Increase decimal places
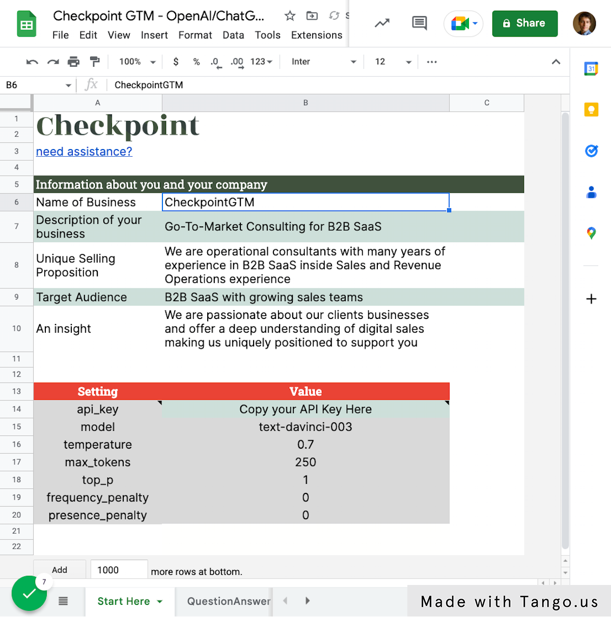The image size is (611, 617). coord(237,63)
